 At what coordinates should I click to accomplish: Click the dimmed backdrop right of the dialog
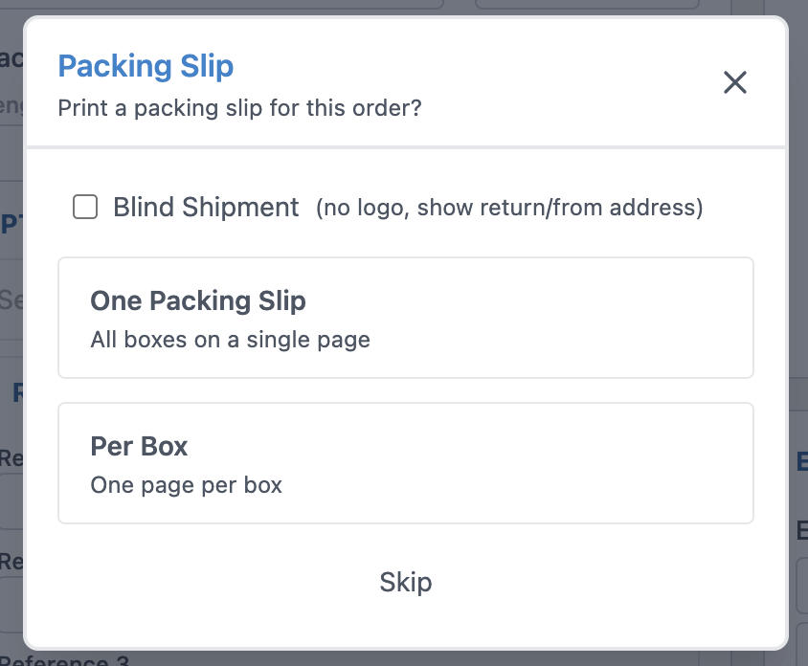[x=798, y=287]
